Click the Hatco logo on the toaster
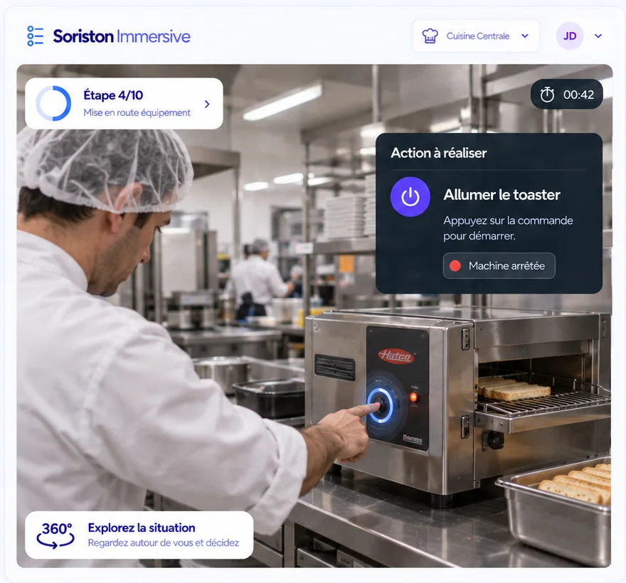The height and width of the screenshot is (583, 626). [x=396, y=355]
